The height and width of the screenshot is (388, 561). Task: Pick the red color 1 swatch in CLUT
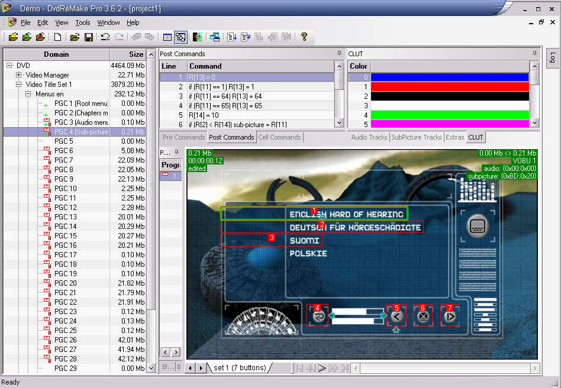click(450, 86)
